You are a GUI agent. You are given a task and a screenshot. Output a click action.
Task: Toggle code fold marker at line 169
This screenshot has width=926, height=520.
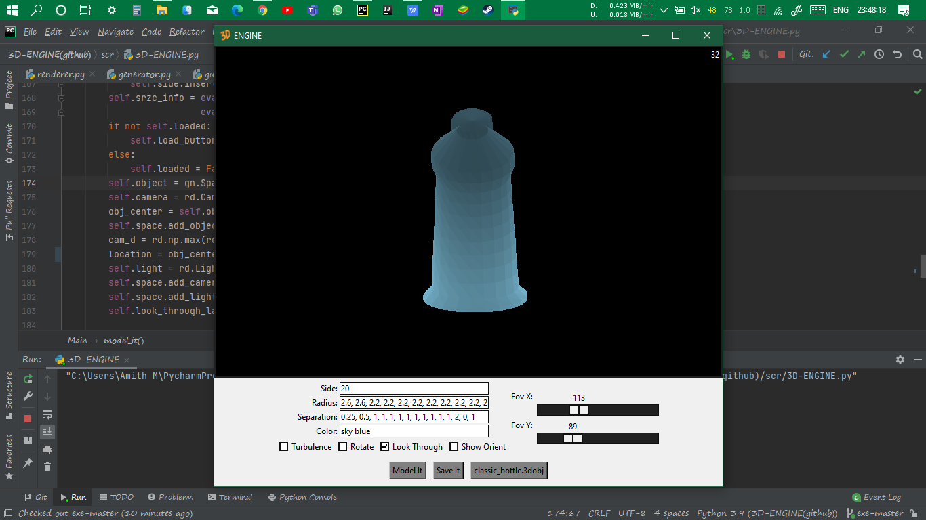pos(61,112)
